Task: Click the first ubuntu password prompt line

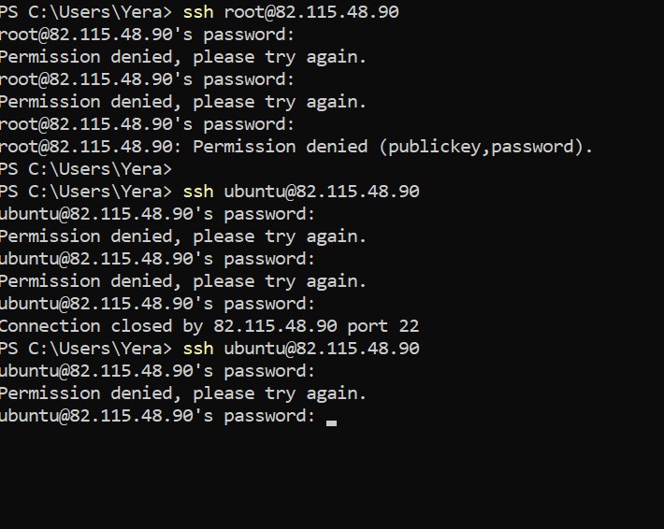Action: 157,214
